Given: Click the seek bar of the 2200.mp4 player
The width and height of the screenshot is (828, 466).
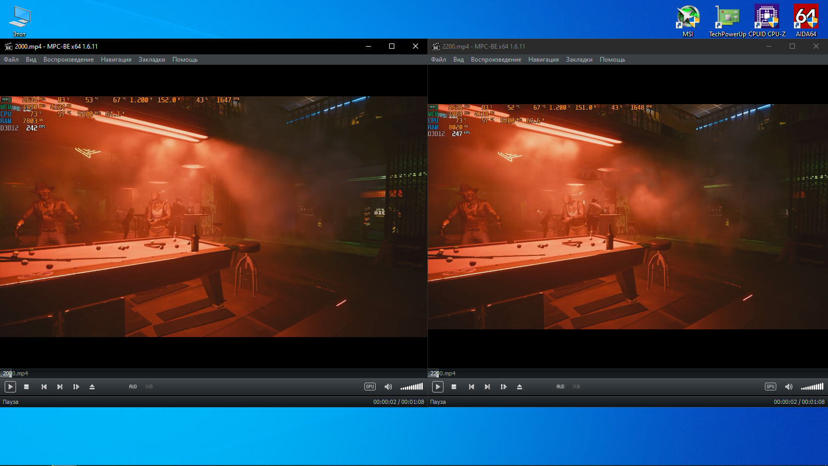Looking at the screenshot, I should 628,373.
